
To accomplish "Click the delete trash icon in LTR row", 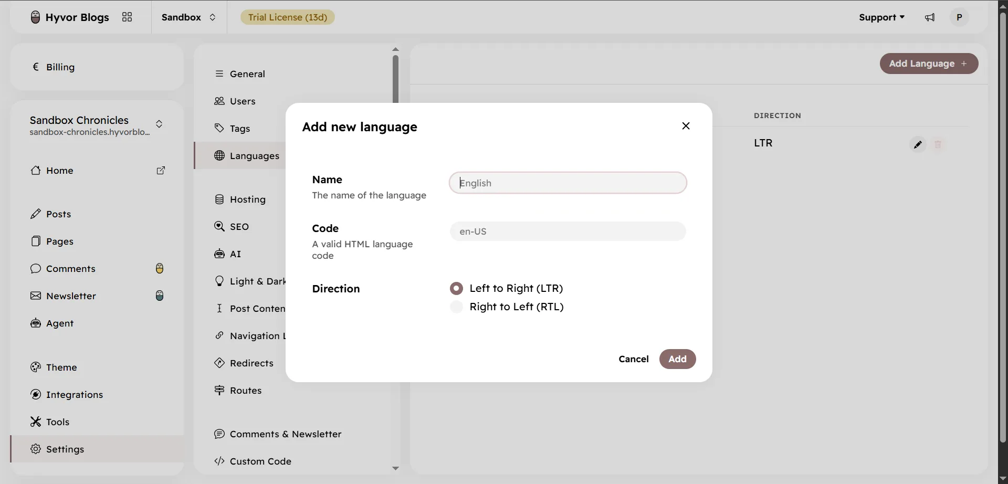I will pyautogui.click(x=938, y=144).
